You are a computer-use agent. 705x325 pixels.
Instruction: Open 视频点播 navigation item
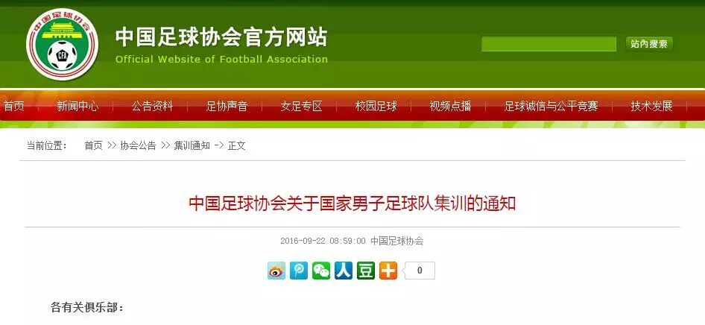tap(450, 106)
